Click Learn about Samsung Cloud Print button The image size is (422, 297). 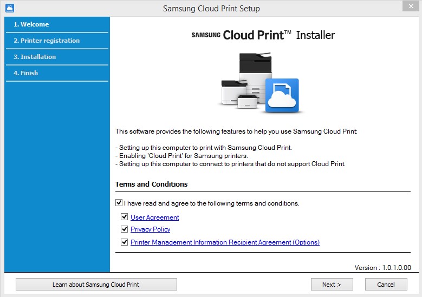96,285
